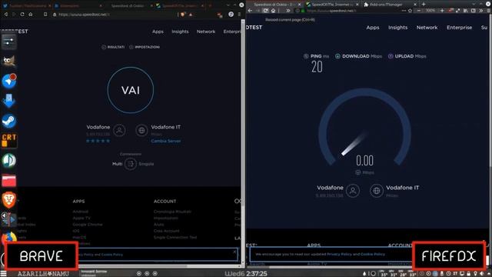Viewport: 492px width, 277px height.
Task: Click the Brave home button
Action: (31, 14)
